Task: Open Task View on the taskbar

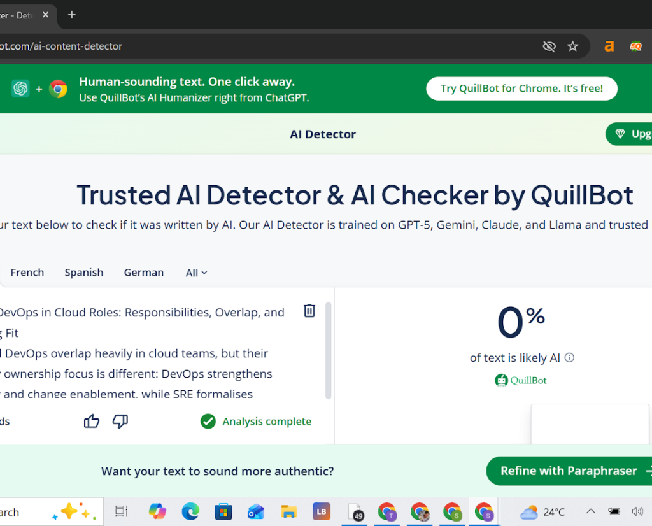Action: coord(121,511)
